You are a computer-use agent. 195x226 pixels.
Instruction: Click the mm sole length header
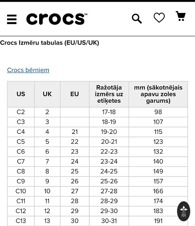coord(158,94)
